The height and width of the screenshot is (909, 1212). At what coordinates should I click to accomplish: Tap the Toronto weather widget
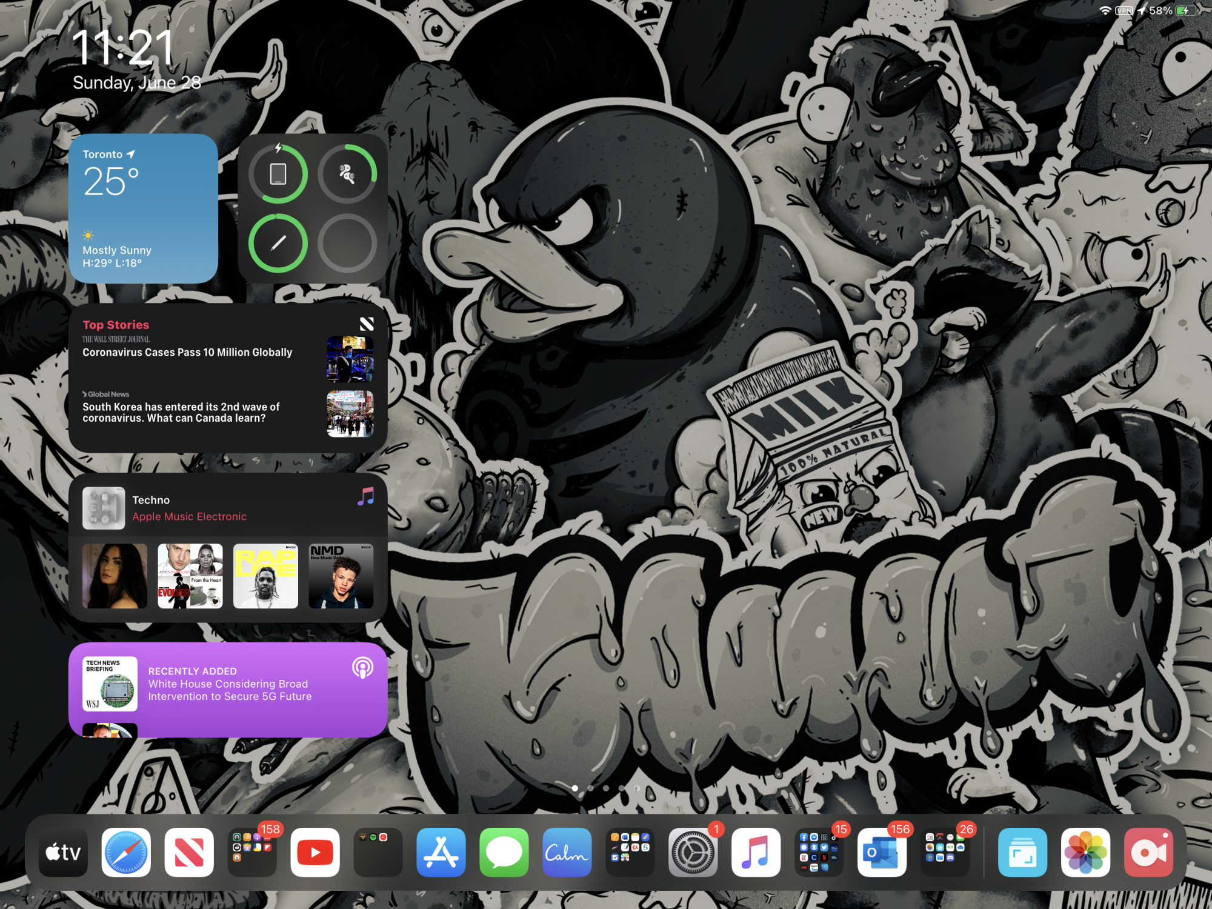tap(144, 208)
